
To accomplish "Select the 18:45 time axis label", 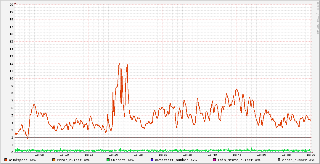I will tap(237, 155).
